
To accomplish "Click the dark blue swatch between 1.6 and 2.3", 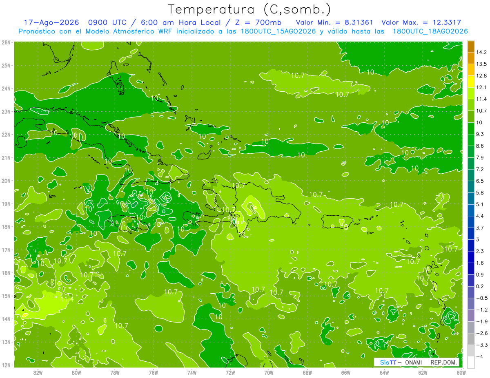I will (471, 257).
